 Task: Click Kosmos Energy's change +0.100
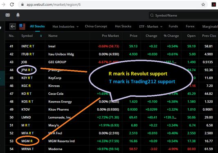tap(152, 102)
